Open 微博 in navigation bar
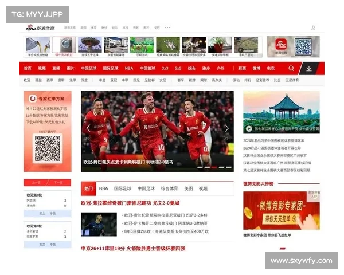The height and width of the screenshot is (275, 344). click(256, 68)
